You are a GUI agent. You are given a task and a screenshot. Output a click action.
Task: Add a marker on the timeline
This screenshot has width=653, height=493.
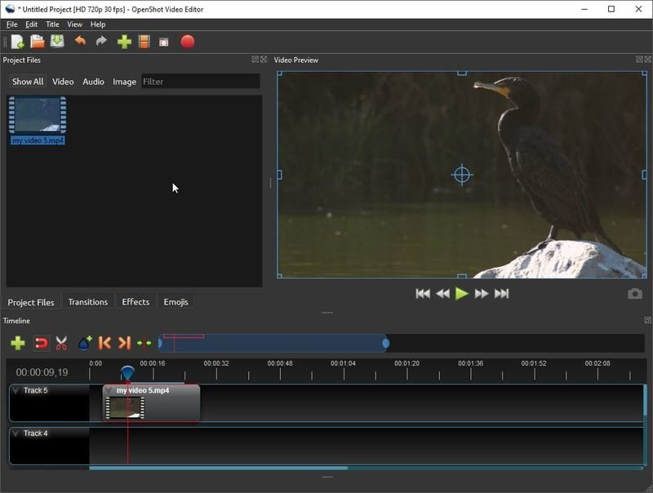(x=84, y=344)
